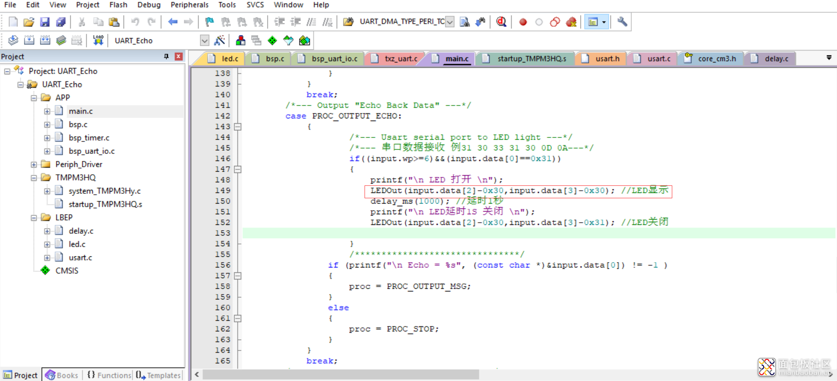Open the Project menu
837x381 pixels.
[87, 5]
